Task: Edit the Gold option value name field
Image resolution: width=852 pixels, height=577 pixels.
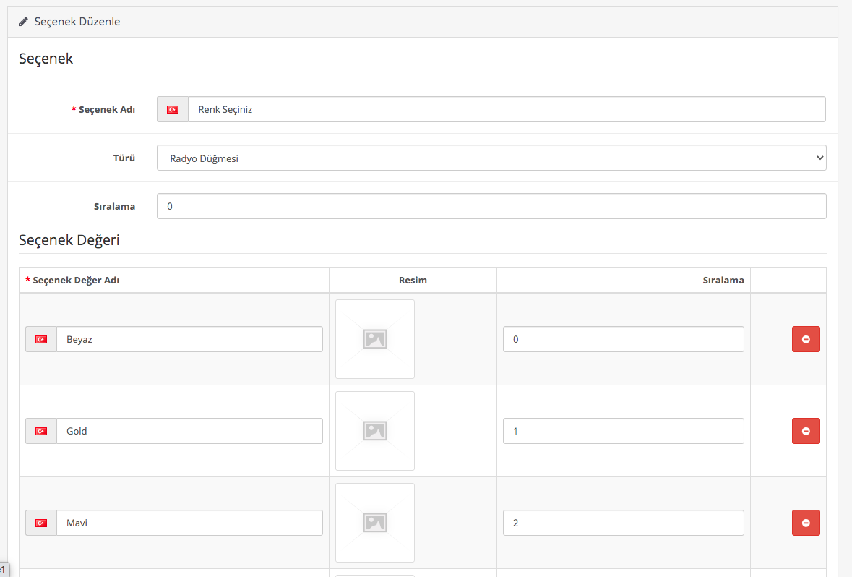Action: coord(189,431)
